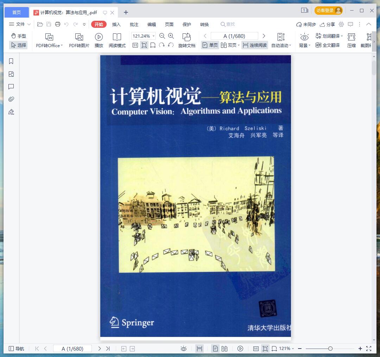Click the undo arrow icon

[66, 24]
